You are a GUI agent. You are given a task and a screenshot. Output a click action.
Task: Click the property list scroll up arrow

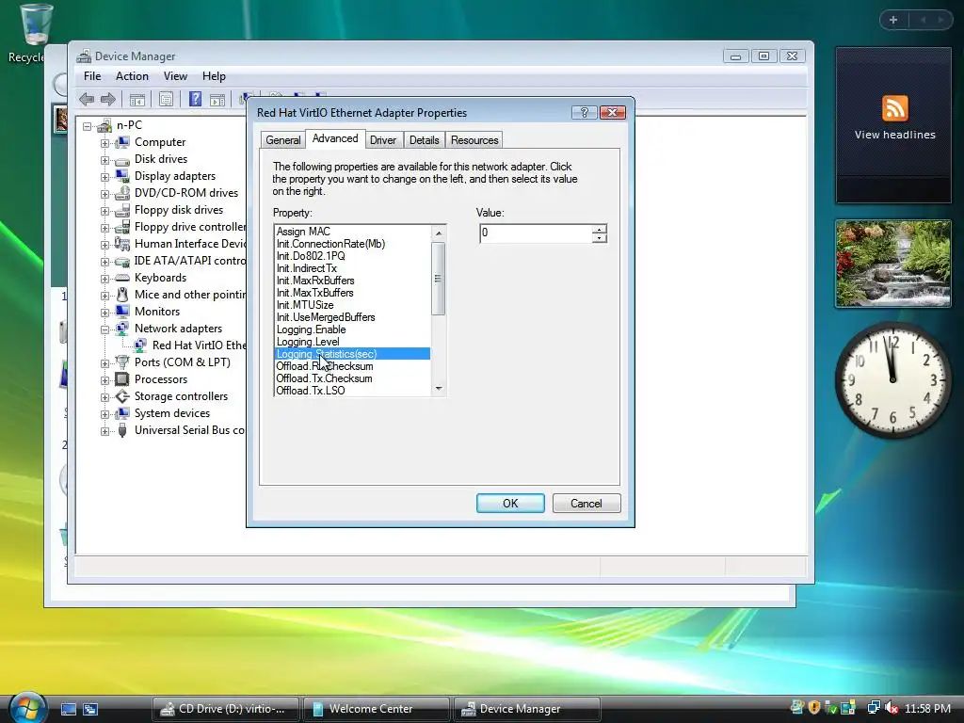point(439,233)
